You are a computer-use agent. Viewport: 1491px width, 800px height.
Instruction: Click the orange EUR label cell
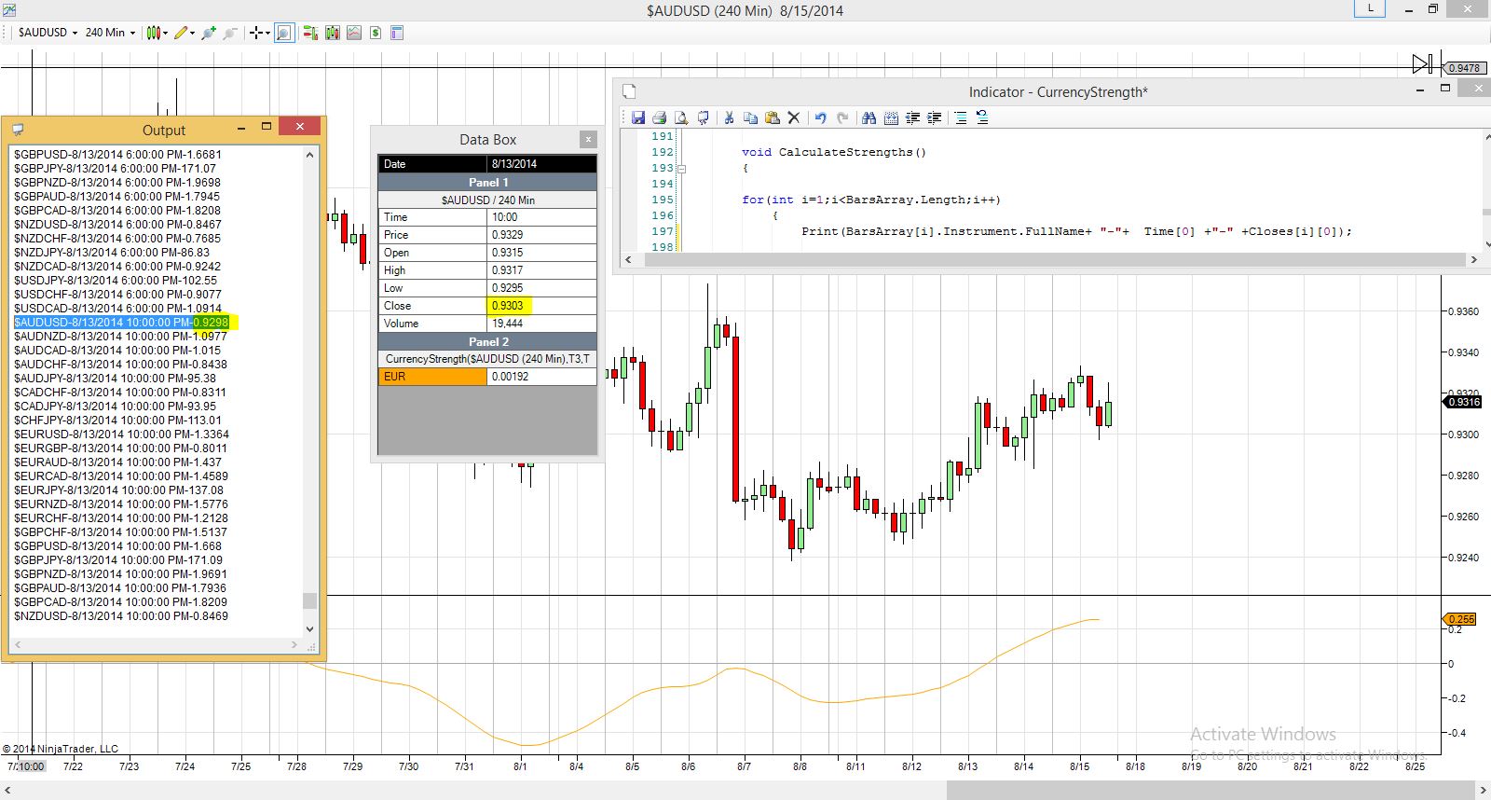tap(433, 377)
